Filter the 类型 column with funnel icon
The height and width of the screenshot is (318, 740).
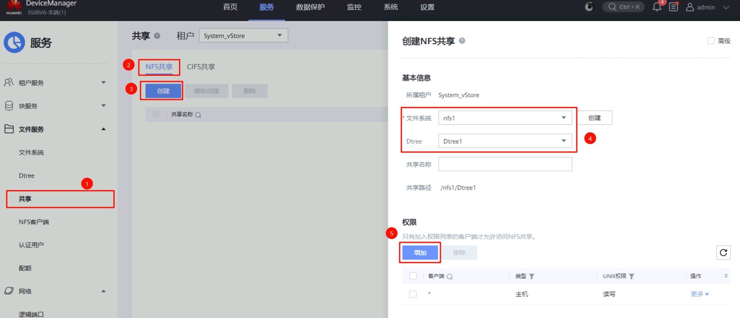click(532, 276)
